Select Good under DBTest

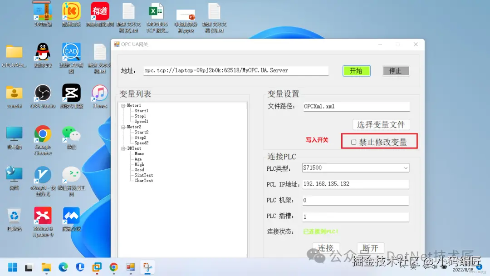[139, 170]
